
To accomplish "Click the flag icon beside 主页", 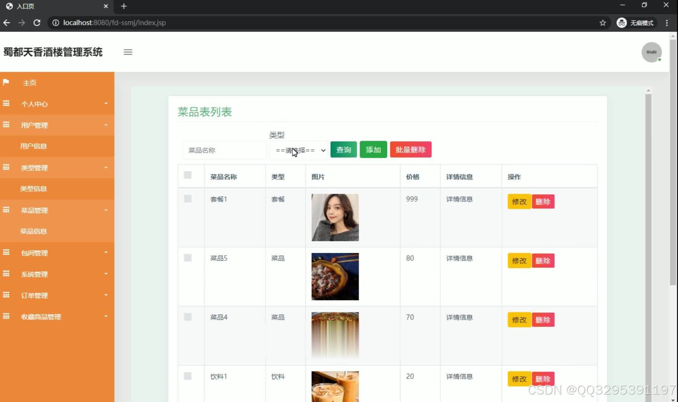I will coord(6,82).
